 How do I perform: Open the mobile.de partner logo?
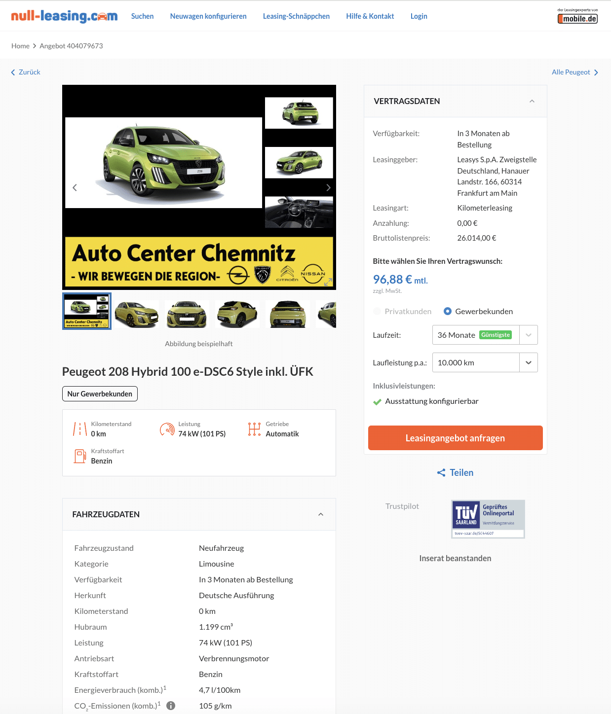[x=577, y=16]
